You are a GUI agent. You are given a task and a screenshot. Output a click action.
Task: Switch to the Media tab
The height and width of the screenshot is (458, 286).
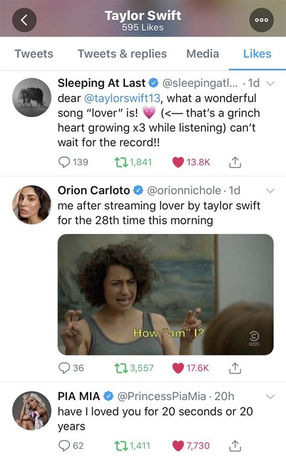(x=203, y=54)
